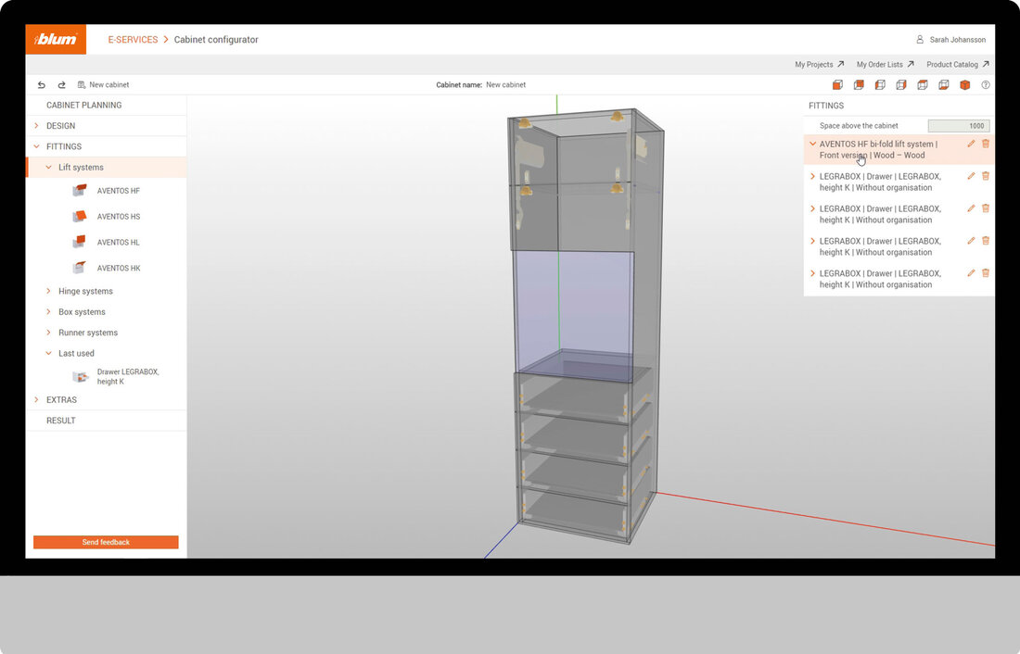The height and width of the screenshot is (654, 1020).
Task: Delete the first LEGRABOX drawer fitting
Action: coord(986,175)
